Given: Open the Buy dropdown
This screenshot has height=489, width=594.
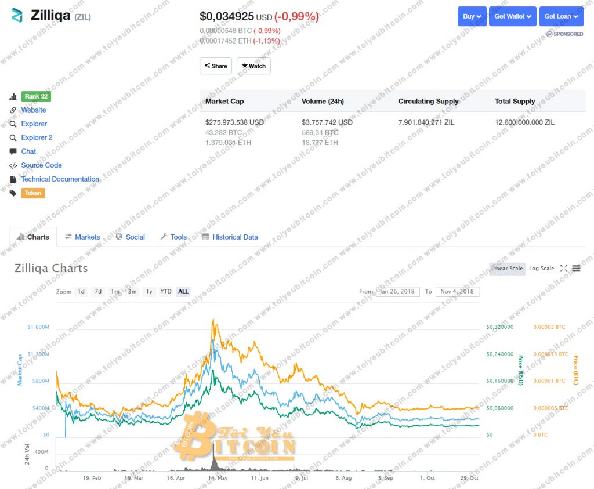Looking at the screenshot, I should point(472,16).
